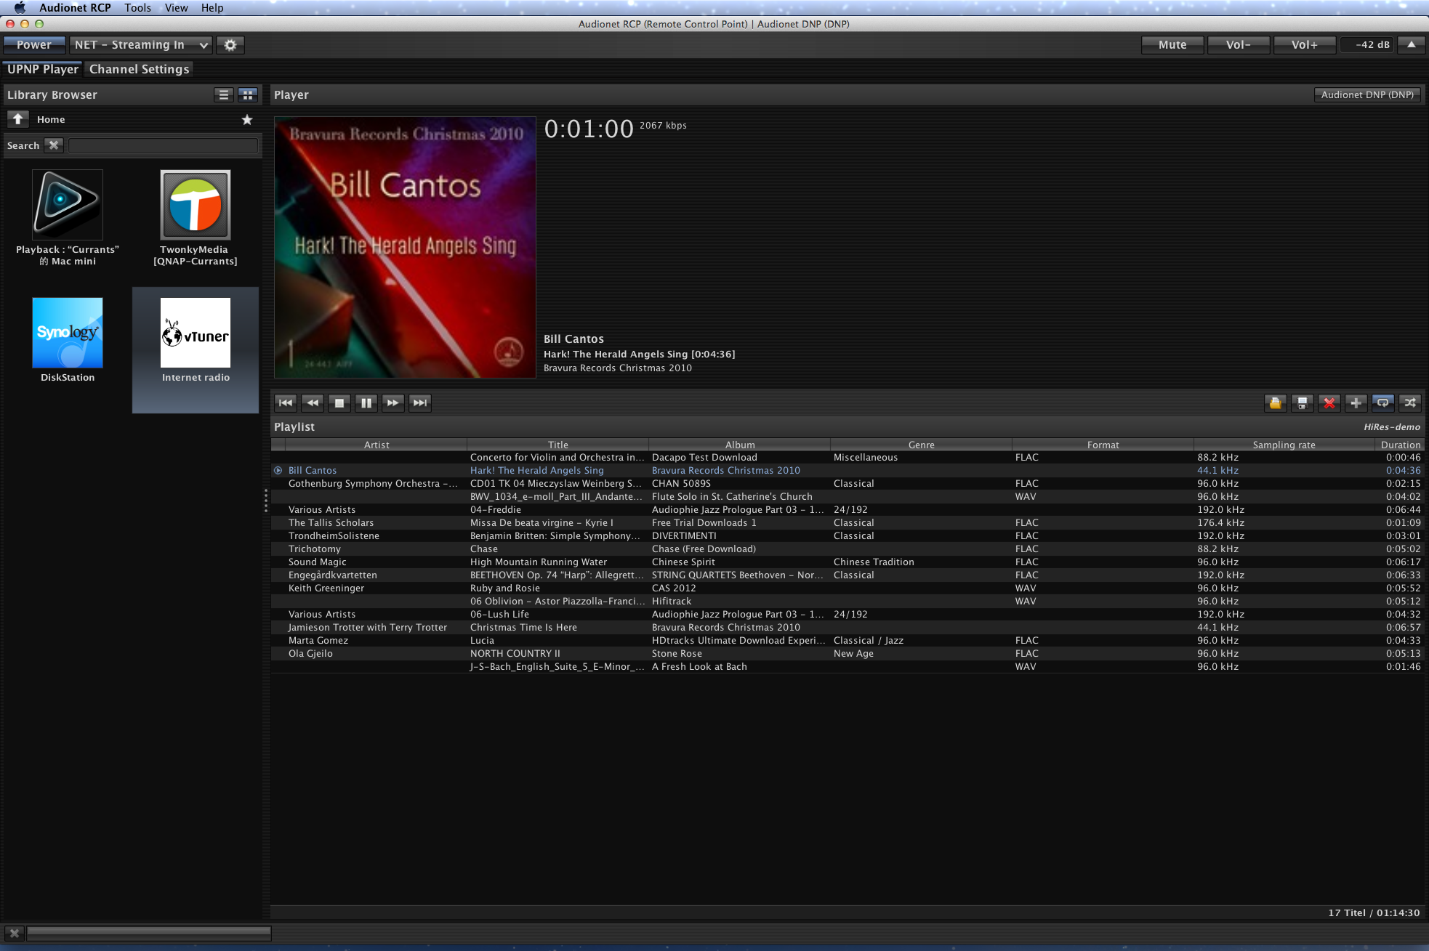
Task: Toggle repeat mode
Action: (x=1383, y=402)
